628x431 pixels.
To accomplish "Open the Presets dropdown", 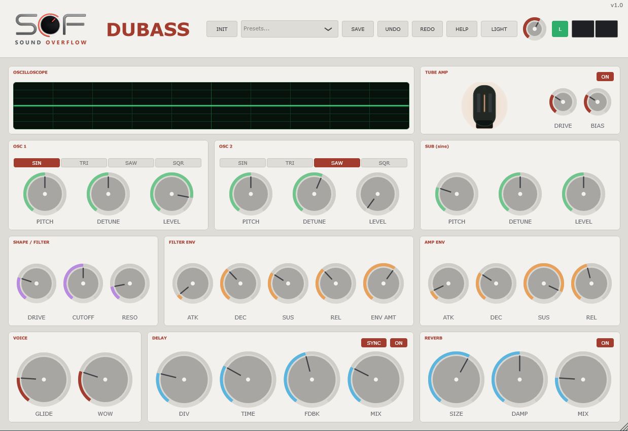I will (290, 29).
